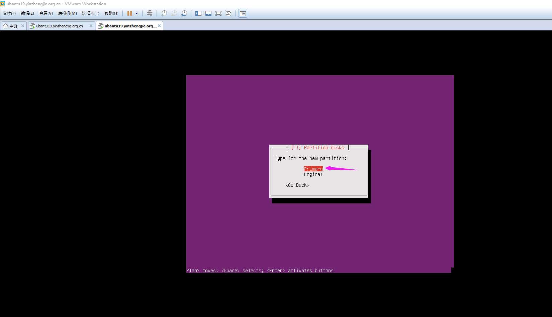Open the 帮助(H) menu
Viewport: 552px width, 317px height.
(111, 13)
